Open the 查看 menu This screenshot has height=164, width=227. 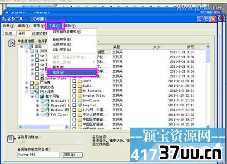39,26
